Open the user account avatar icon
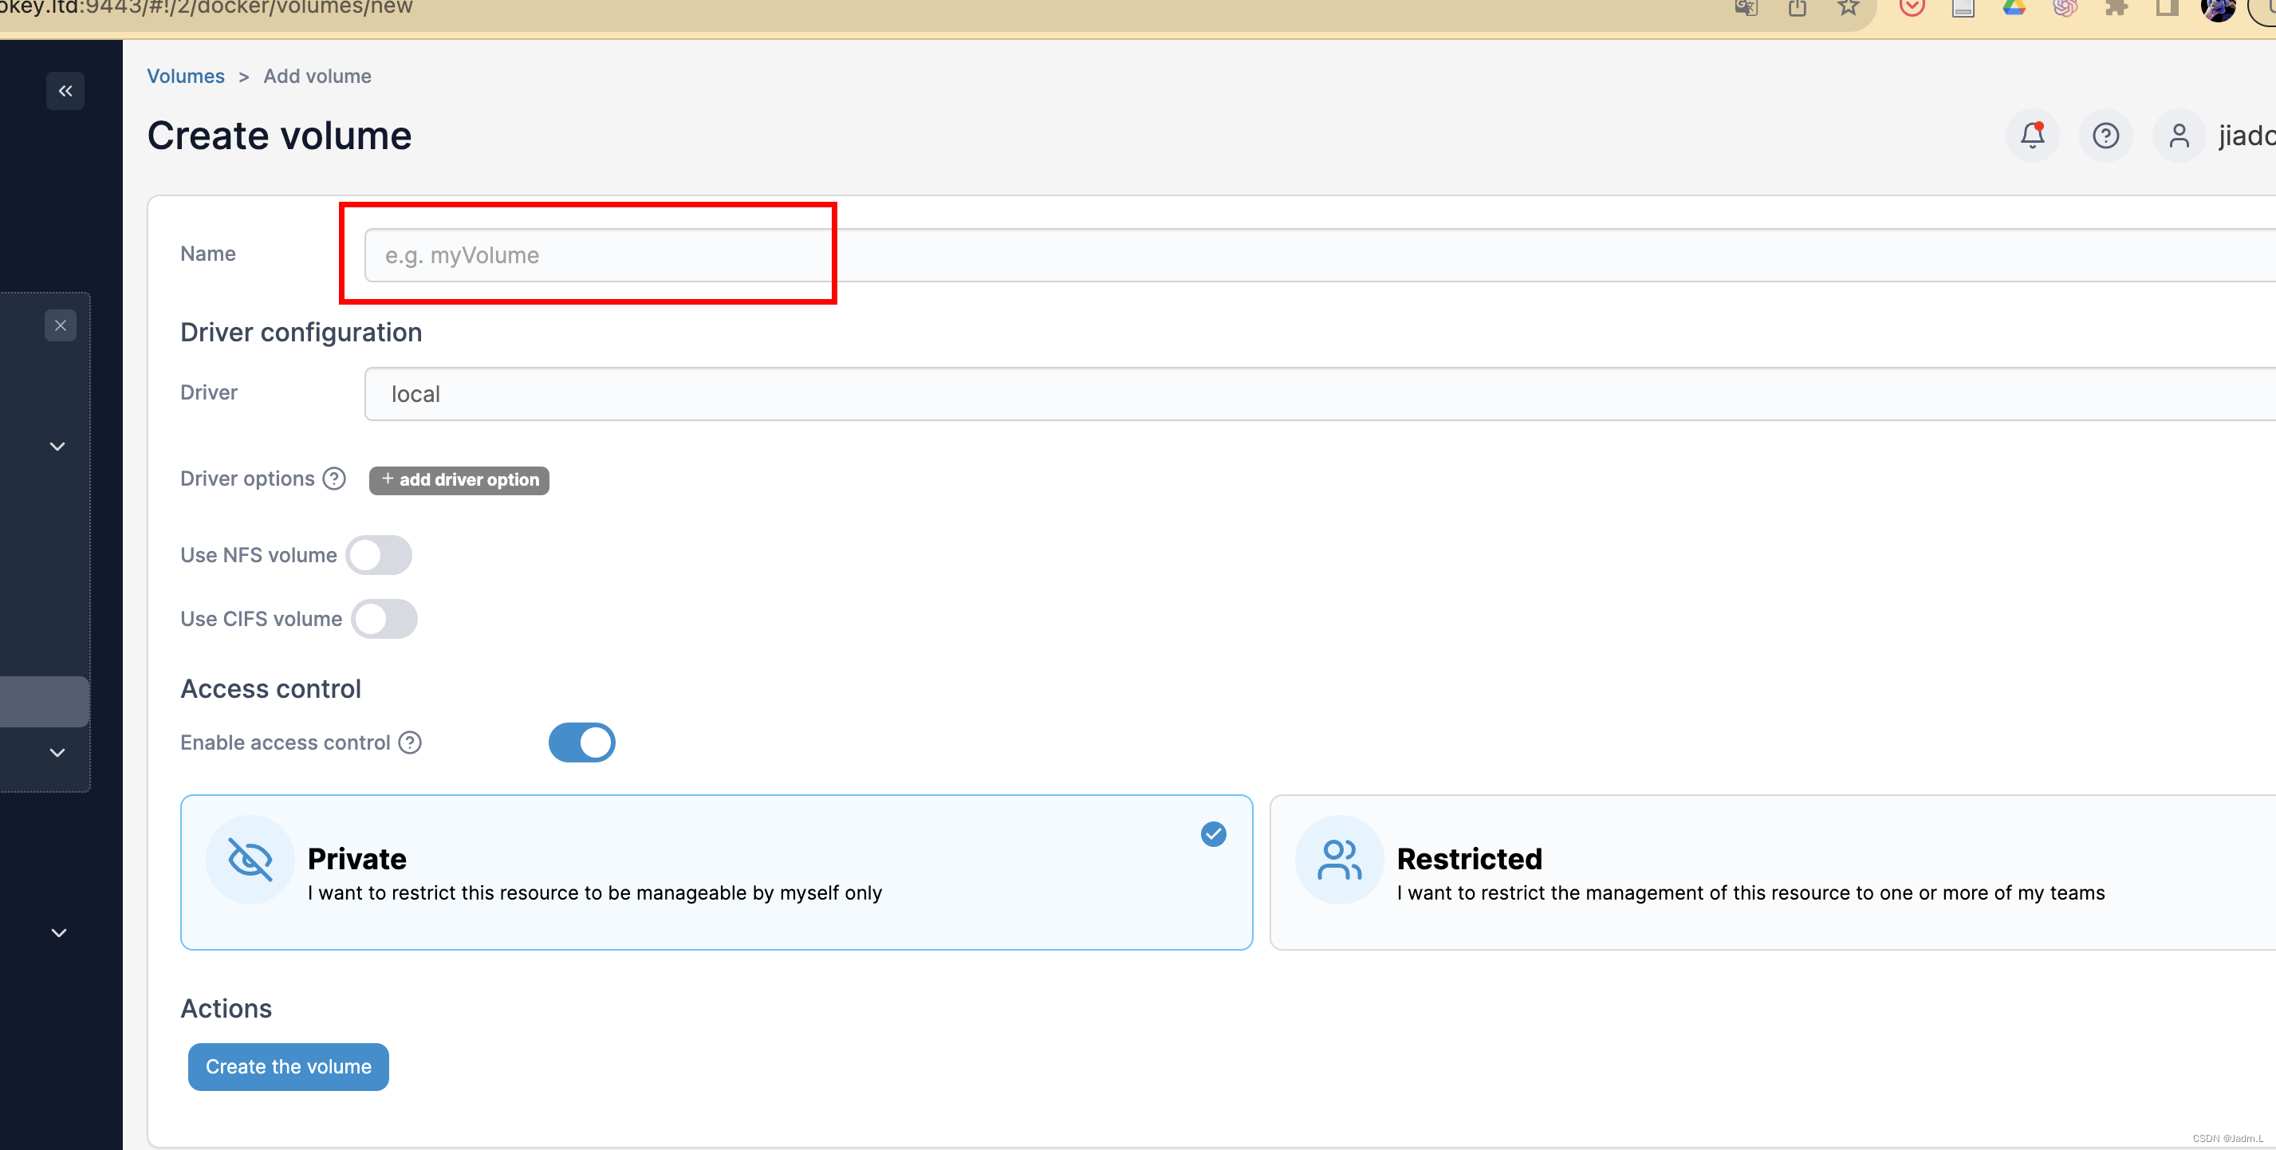2276x1150 pixels. coord(2179,135)
